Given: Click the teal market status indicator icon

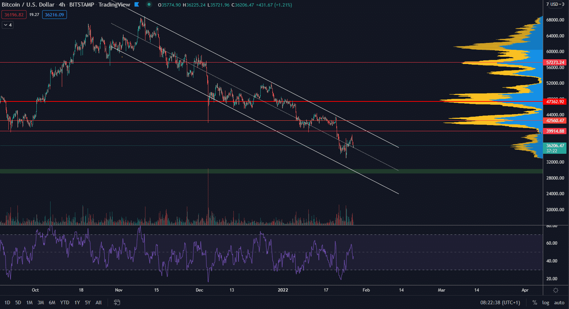Looking at the screenshot, I should coord(149,5).
